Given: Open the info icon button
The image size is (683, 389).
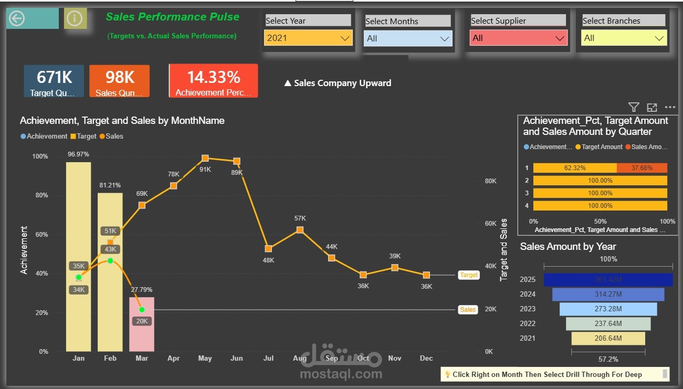Looking at the screenshot, I should click(x=75, y=19).
